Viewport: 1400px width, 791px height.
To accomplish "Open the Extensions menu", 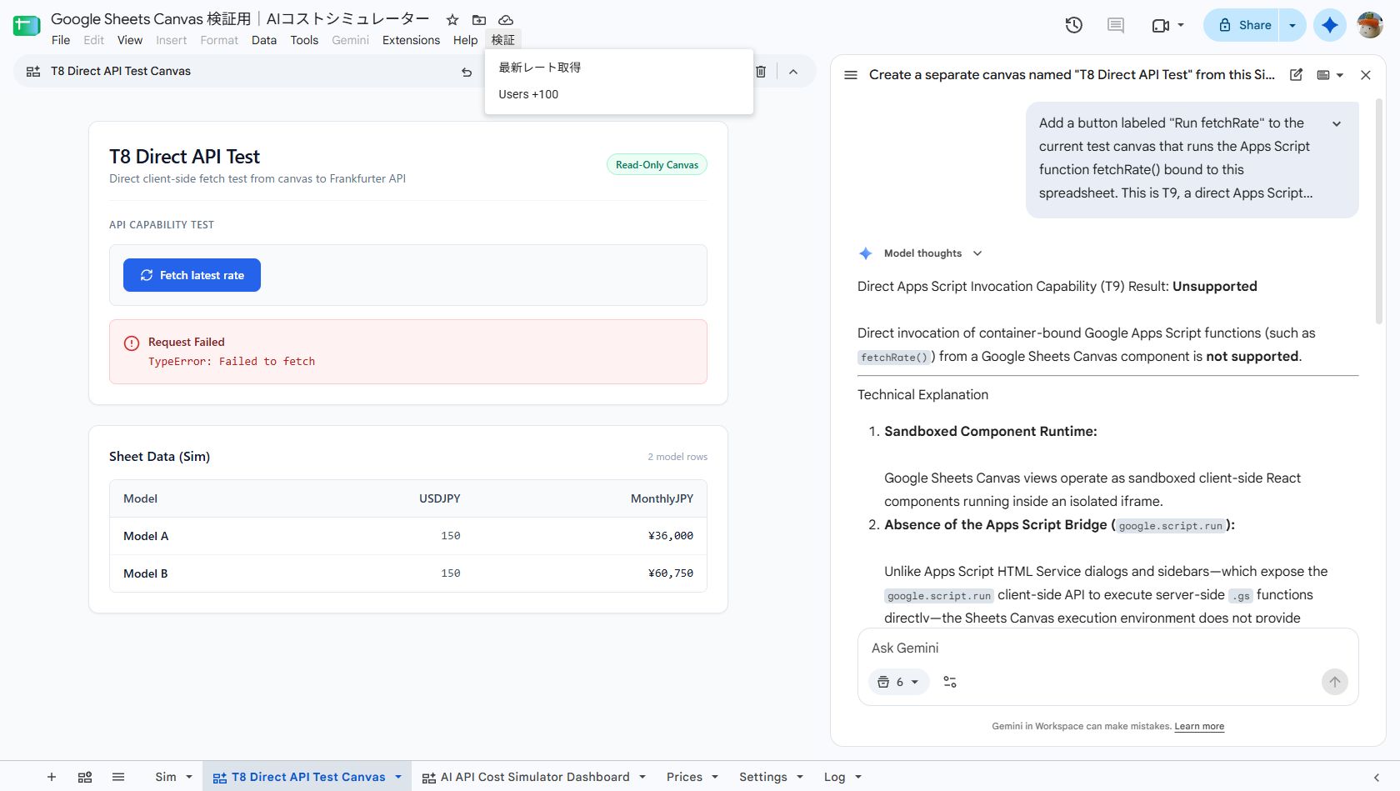I will [411, 40].
